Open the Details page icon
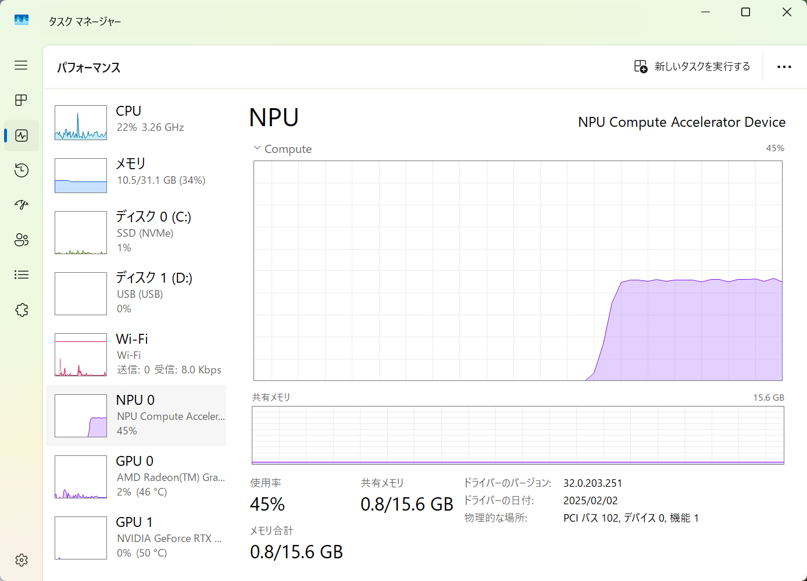This screenshot has width=807, height=581. pos(21,275)
